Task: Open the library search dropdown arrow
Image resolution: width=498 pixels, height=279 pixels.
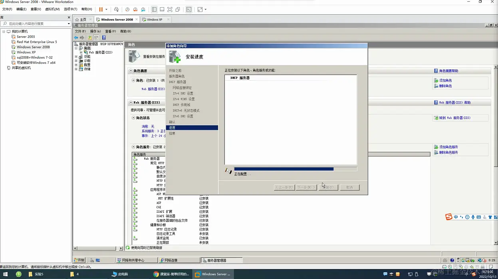Action: (x=69, y=24)
